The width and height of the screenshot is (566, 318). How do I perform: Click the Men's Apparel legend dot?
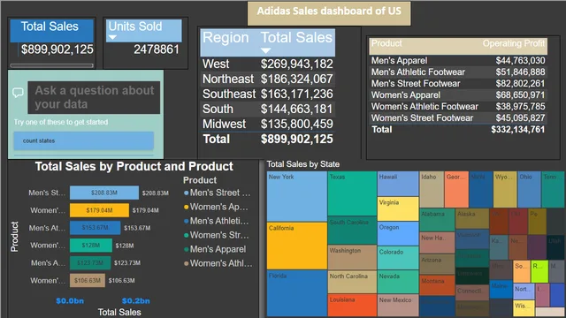(187, 249)
